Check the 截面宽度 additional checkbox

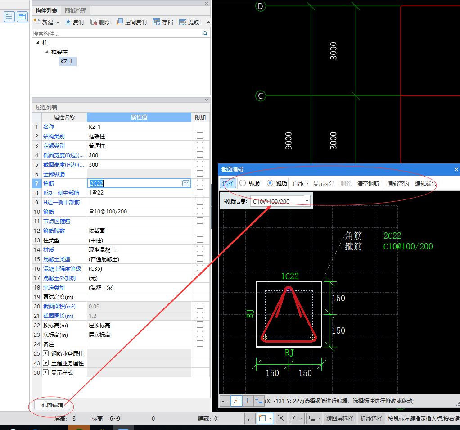point(200,154)
